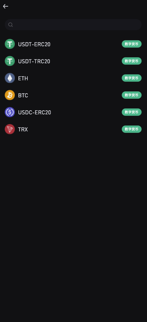Focus the currency search field
147x322 pixels.
pos(73,25)
